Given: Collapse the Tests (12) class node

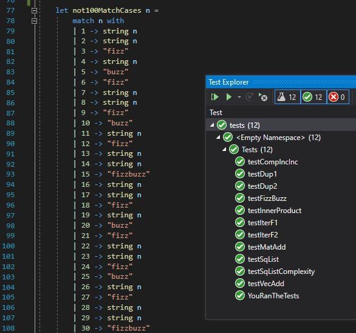Looking at the screenshot, I should click(x=224, y=149).
